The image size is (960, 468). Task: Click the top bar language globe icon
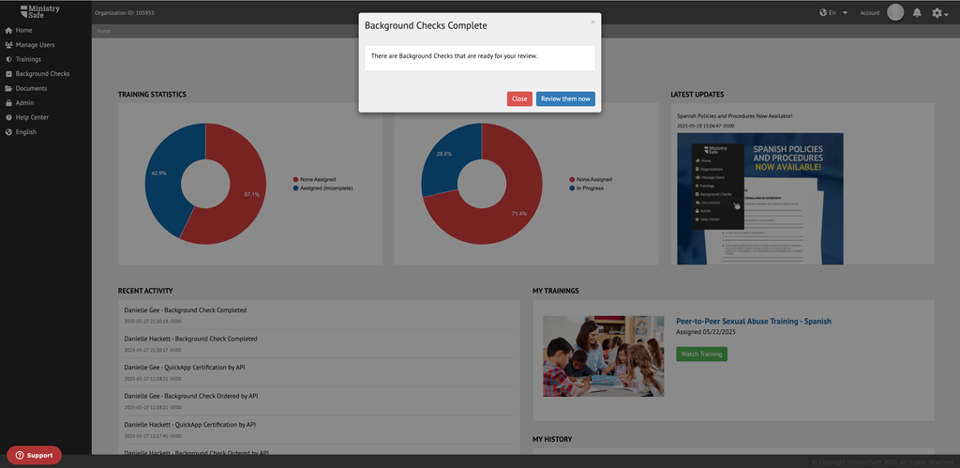(x=823, y=12)
